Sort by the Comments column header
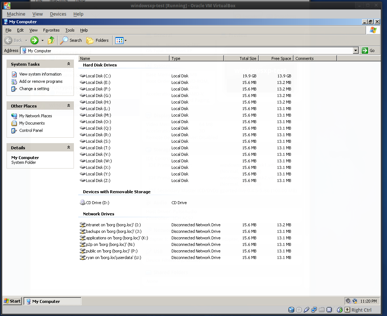The width and height of the screenshot is (387, 316). [x=315, y=58]
